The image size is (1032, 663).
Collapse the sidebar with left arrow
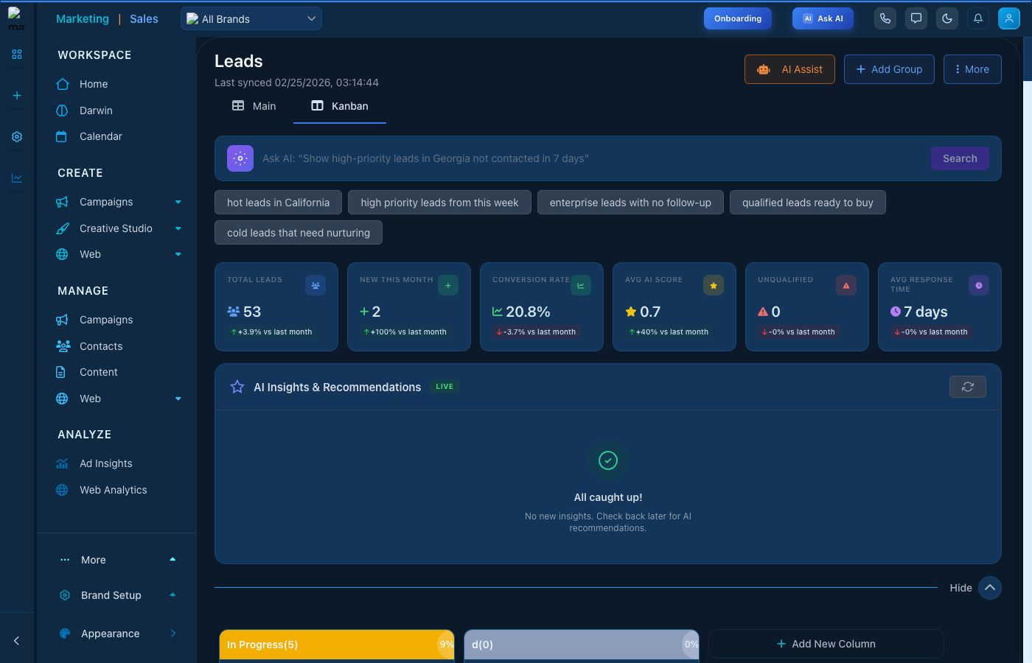tap(17, 641)
